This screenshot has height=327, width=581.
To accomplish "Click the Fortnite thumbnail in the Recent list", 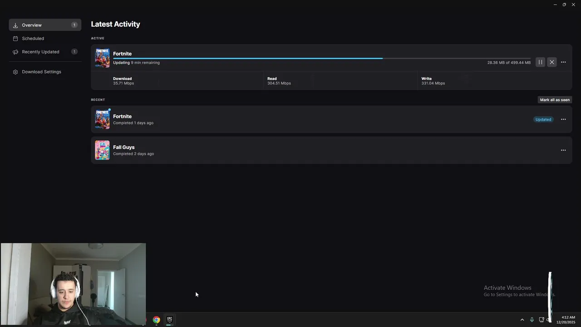I will coord(102,119).
